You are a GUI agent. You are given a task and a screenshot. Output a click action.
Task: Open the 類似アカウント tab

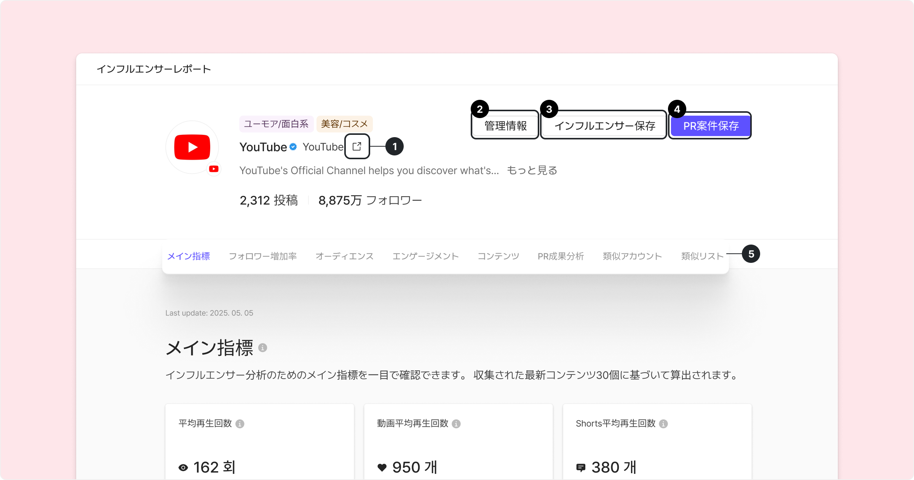[x=632, y=256]
